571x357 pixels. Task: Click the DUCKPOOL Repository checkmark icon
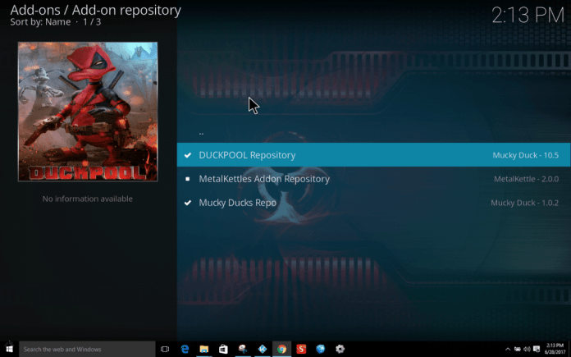pos(188,155)
